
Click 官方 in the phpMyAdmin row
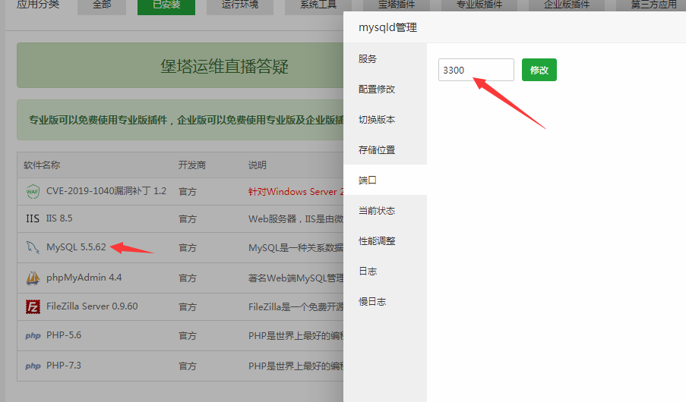(188, 278)
